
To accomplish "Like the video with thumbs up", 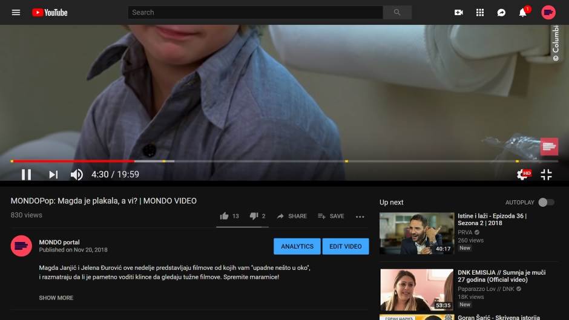I will click(225, 216).
